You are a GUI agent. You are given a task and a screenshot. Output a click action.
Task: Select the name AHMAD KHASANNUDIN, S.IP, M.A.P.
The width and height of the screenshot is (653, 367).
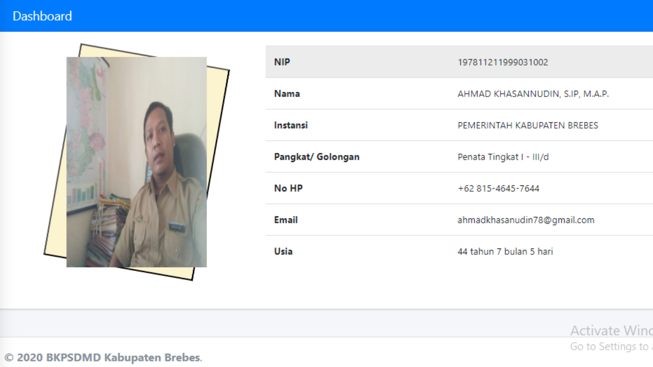(533, 94)
